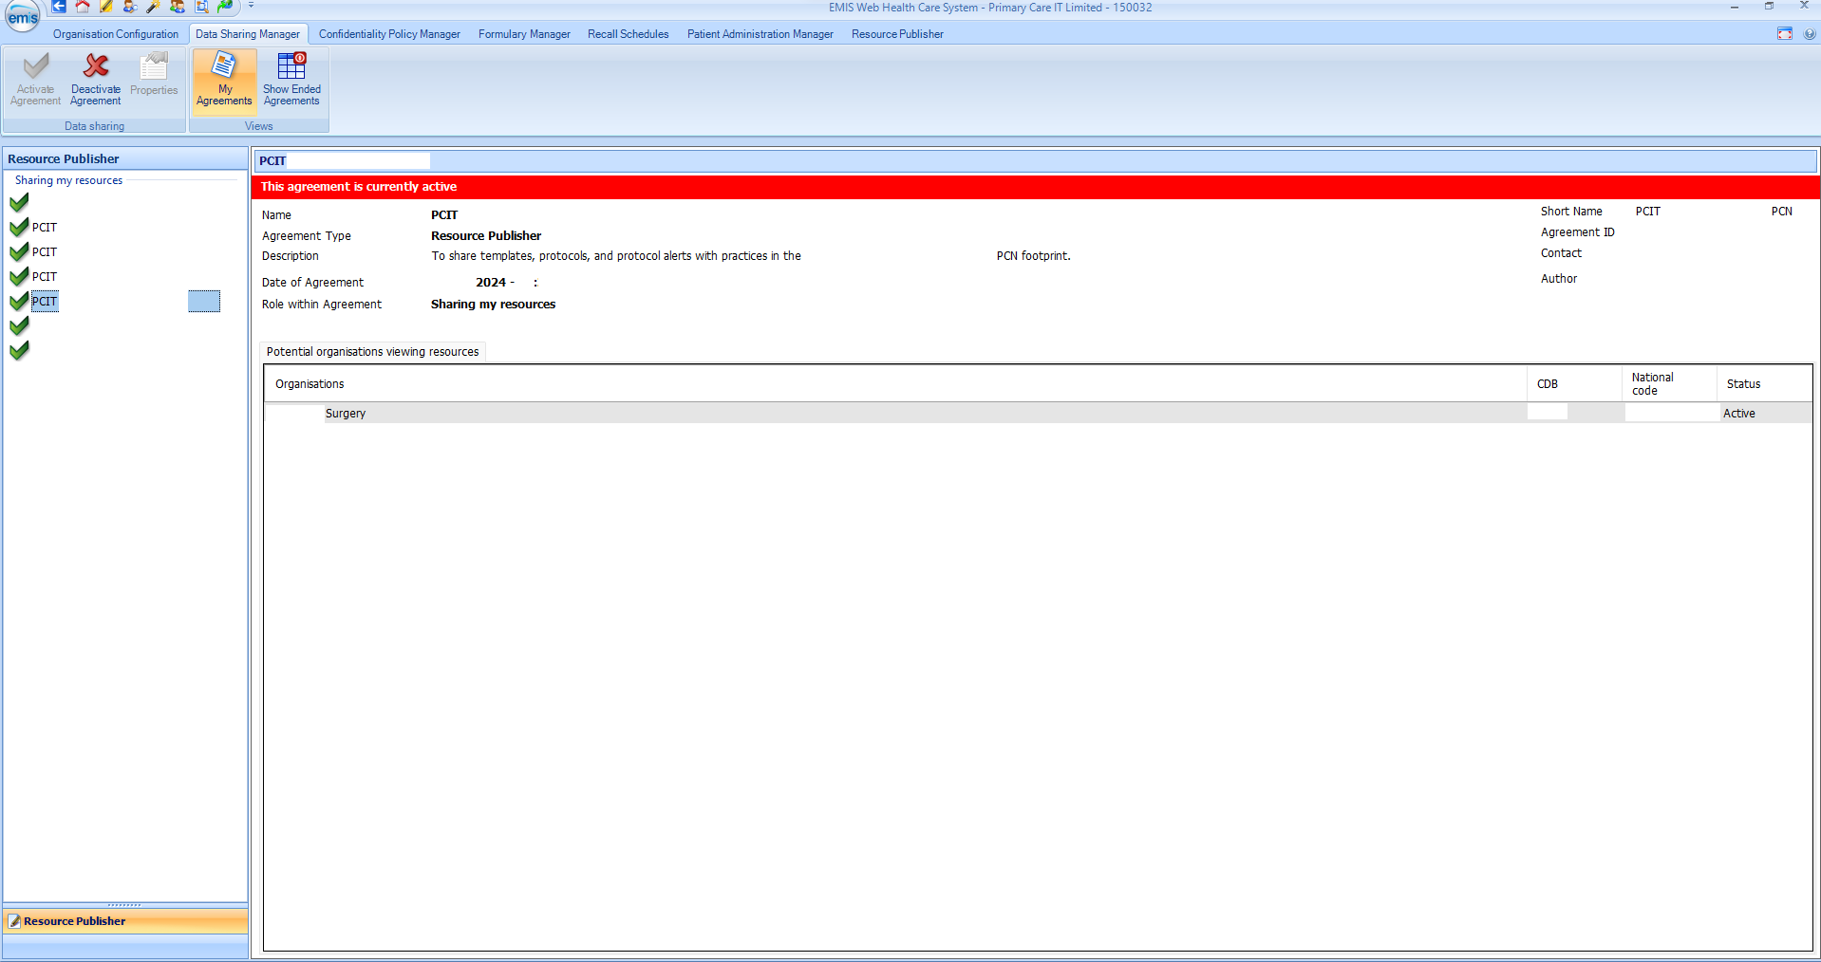1821x962 pixels.
Task: Select the Data Sharing Manager tab
Action: [x=248, y=34]
